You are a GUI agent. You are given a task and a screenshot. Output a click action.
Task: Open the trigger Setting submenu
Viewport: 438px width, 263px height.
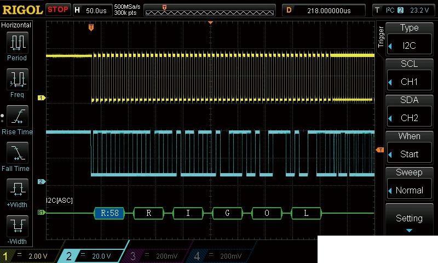tap(409, 220)
